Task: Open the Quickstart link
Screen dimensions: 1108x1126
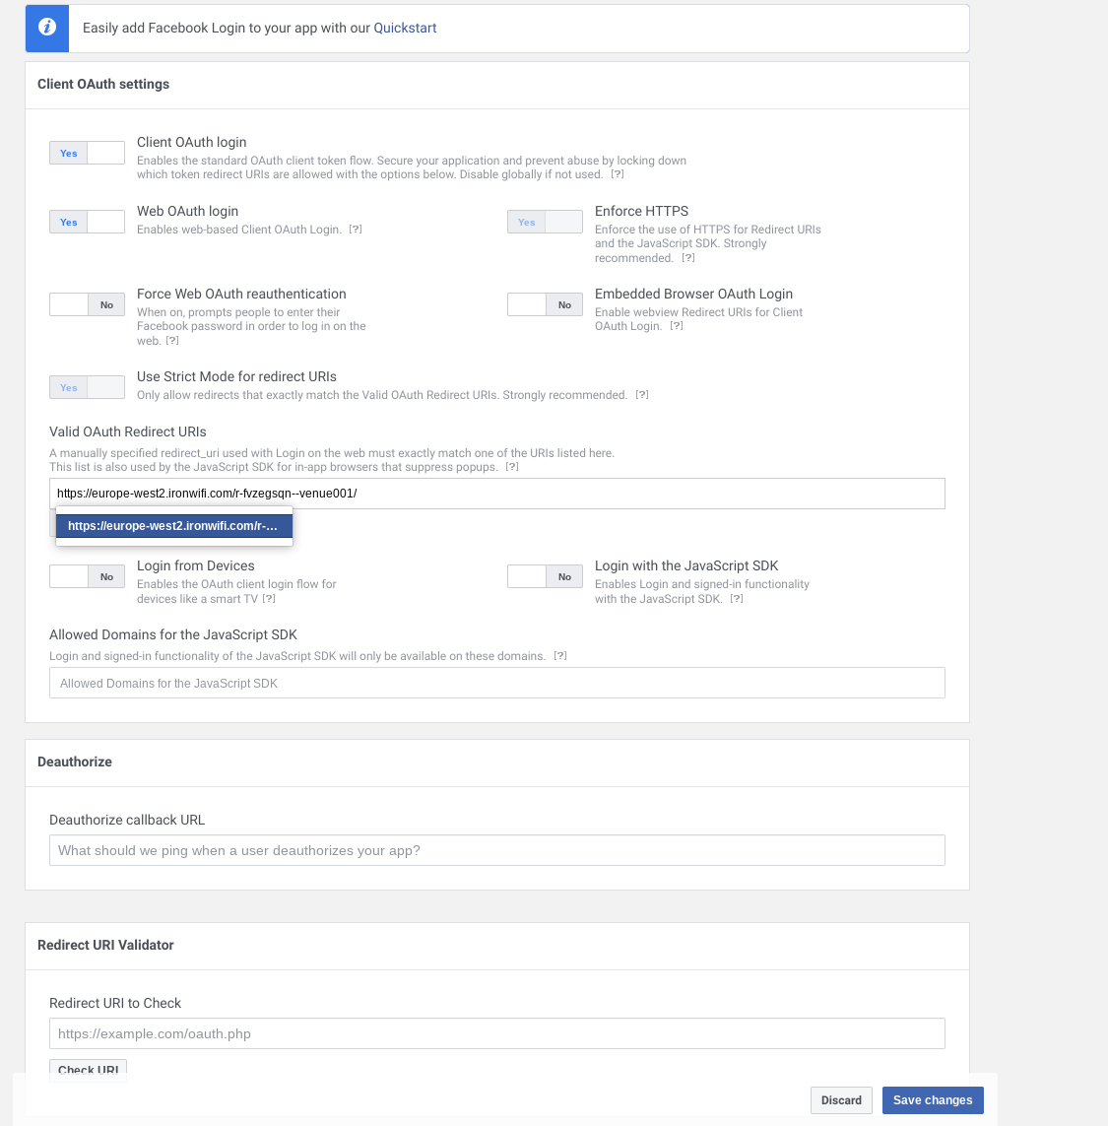Action: point(404,28)
